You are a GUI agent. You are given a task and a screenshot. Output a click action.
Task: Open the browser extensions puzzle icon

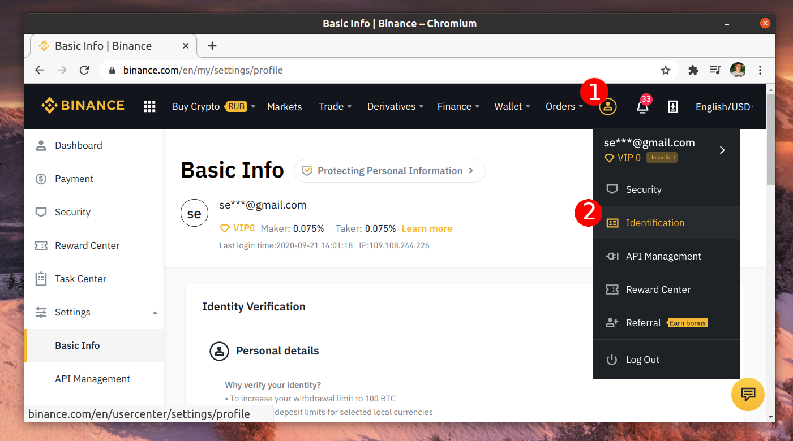tap(693, 70)
